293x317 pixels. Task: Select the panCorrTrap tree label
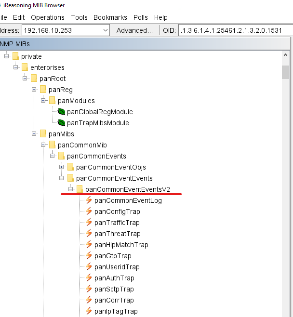(114, 300)
